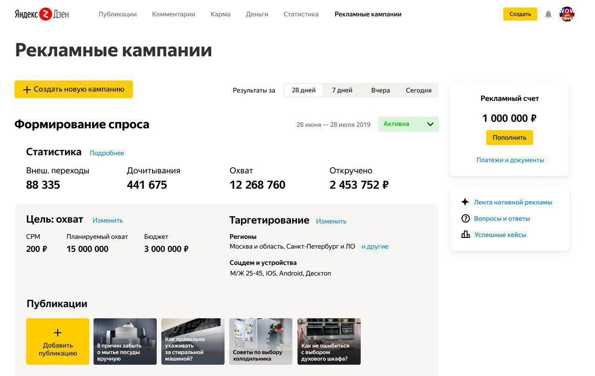
Task: Open the Платежи и документы link
Action: (x=510, y=160)
